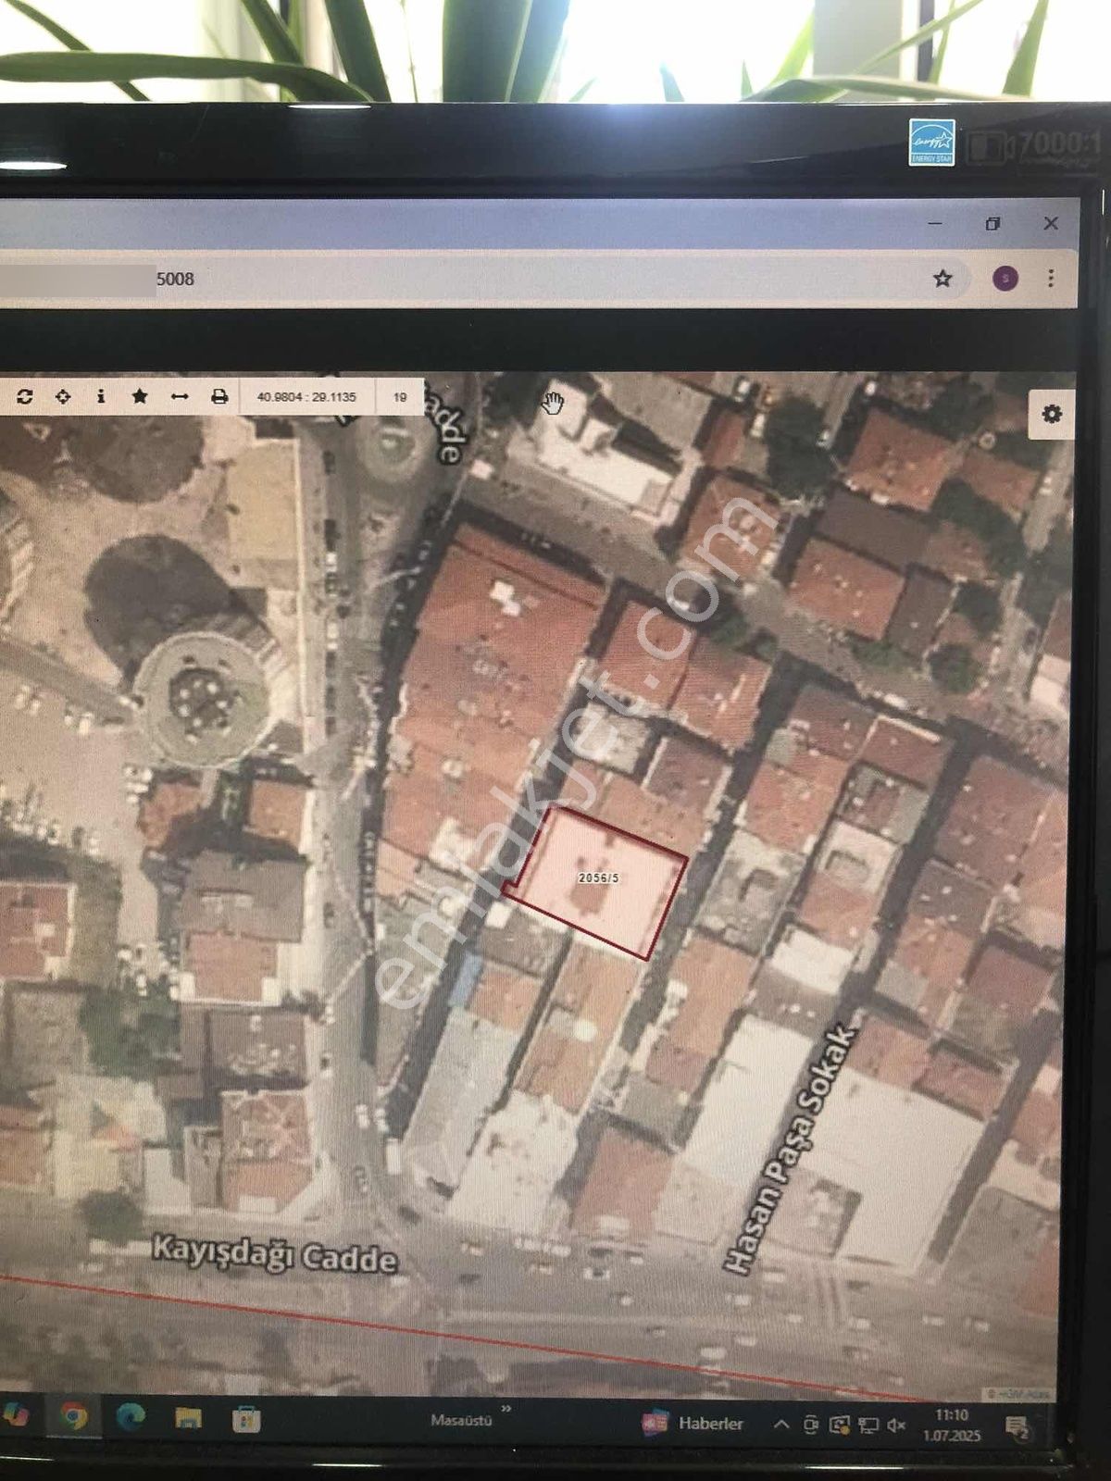The image size is (1111, 1481).
Task: Unmute the speaker volume icon
Action: point(895,1425)
